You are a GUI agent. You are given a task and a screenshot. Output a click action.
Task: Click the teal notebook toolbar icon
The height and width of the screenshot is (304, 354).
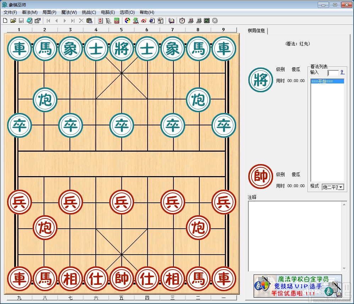point(29,21)
